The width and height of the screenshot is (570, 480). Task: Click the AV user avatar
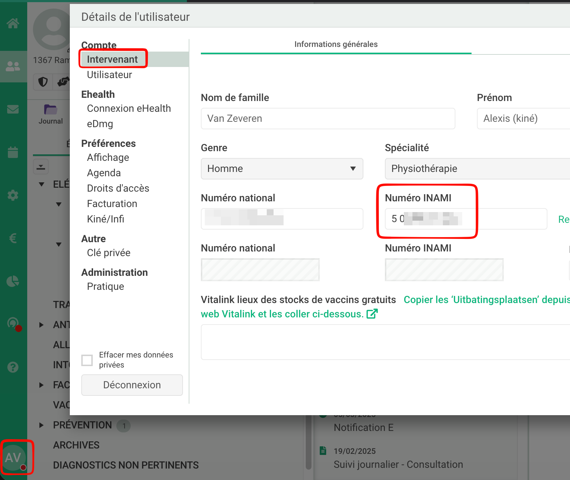click(x=13, y=457)
